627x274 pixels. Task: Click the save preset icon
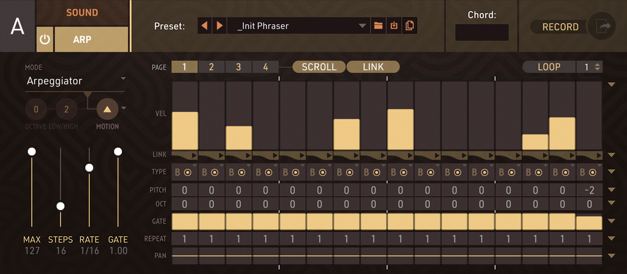tap(394, 26)
